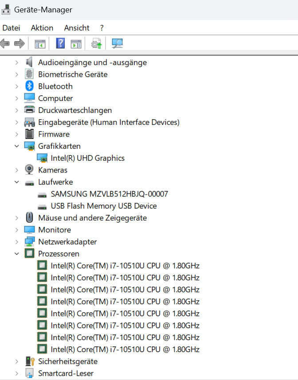The width and height of the screenshot is (298, 380).
Task: Expand the Firmware category arrow
Action: (16, 134)
